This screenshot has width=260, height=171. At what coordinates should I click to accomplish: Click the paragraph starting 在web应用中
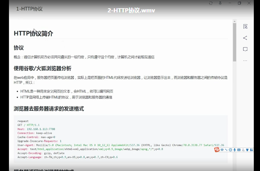click(x=121, y=80)
